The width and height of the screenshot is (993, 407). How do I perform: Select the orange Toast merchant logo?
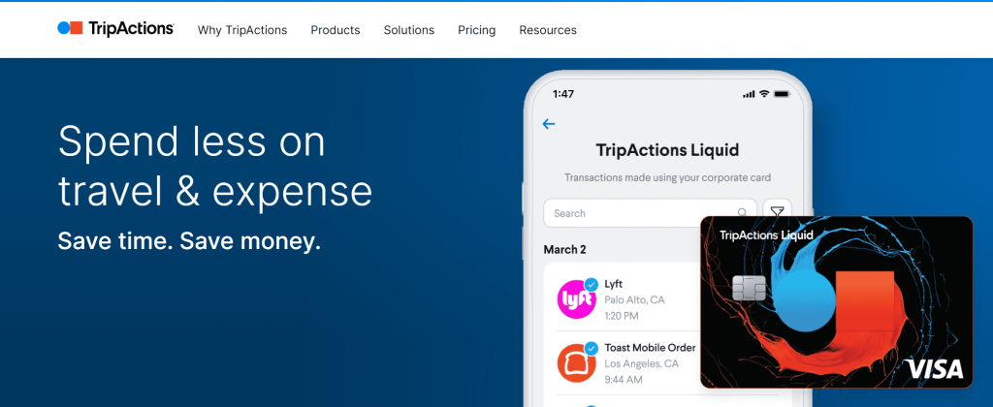click(575, 363)
